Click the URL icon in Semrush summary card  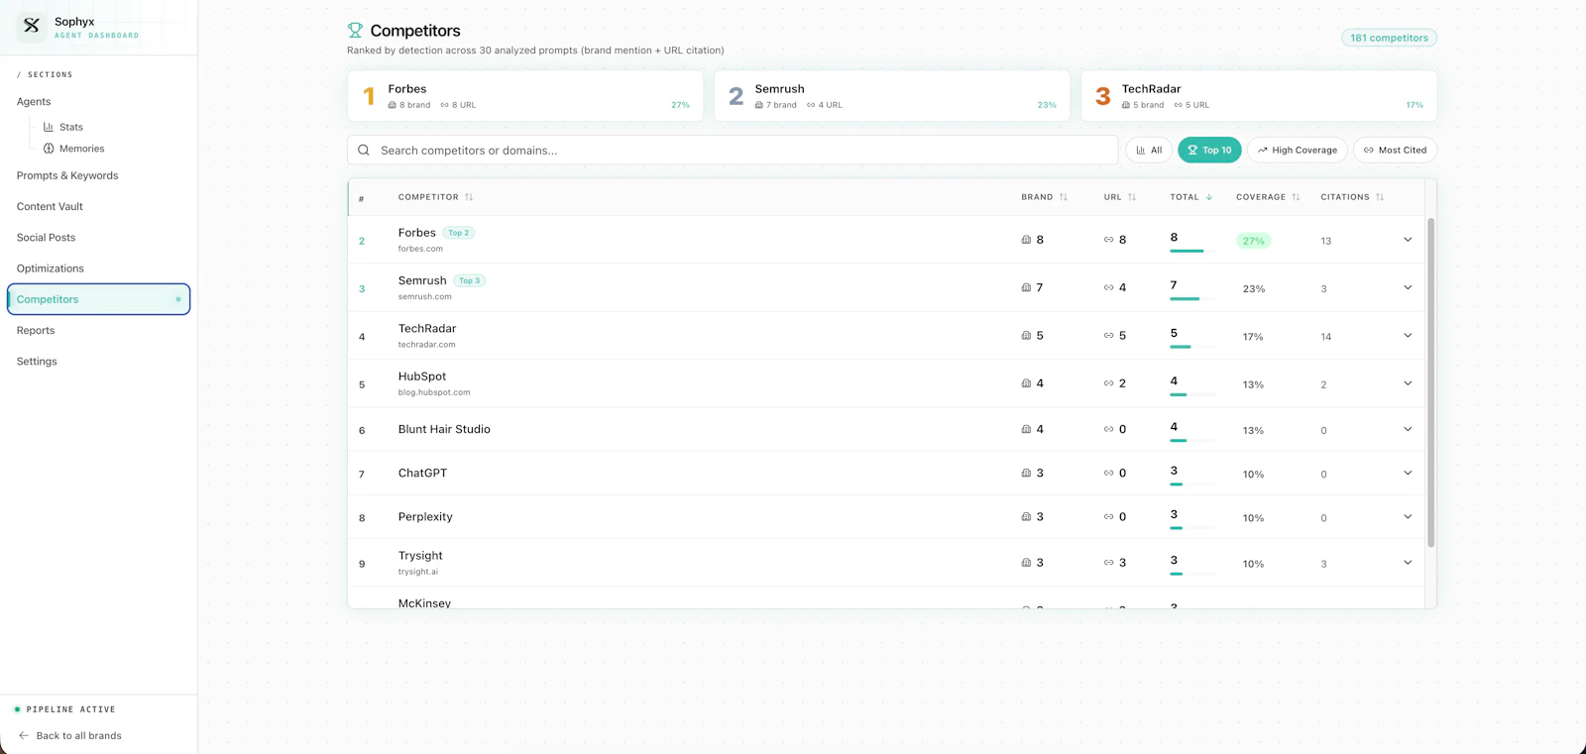(x=811, y=105)
